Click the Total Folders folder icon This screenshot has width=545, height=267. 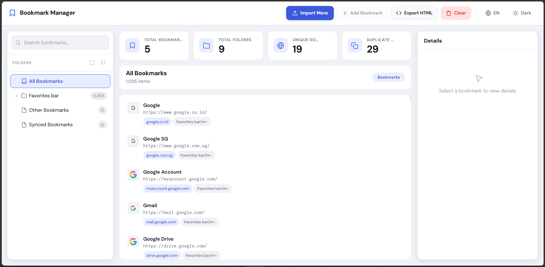pyautogui.click(x=207, y=46)
